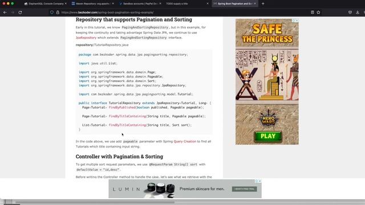Click the Controller with Pagination & Sorting heading

tap(119, 157)
